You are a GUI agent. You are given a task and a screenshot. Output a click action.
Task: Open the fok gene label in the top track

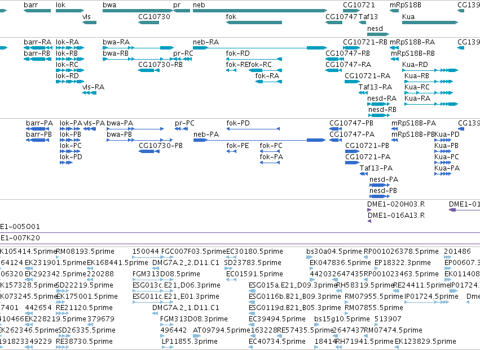pos(231,16)
